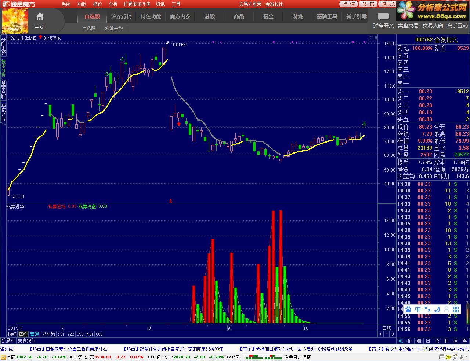Switch to the 自选股 main tab

pyautogui.click(x=92, y=16)
